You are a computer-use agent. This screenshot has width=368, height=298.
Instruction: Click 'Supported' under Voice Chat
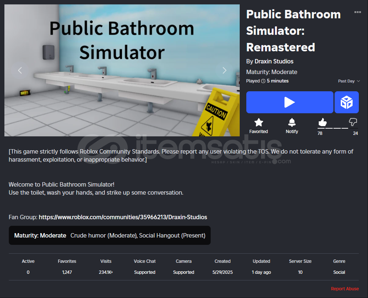point(144,272)
